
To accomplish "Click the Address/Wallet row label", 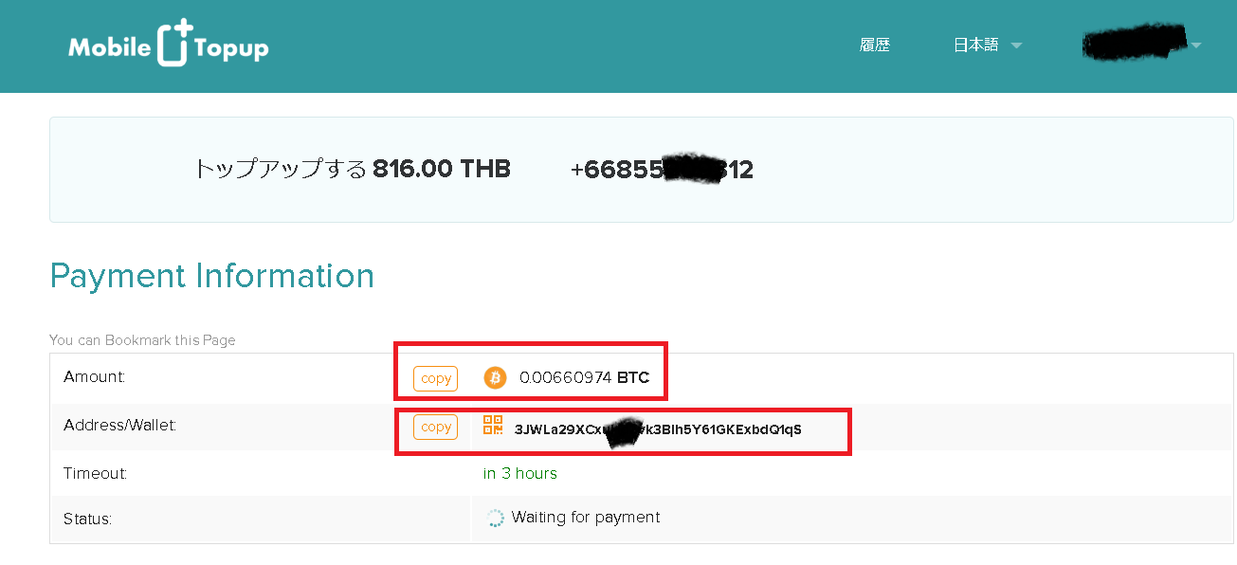I will click(x=120, y=425).
